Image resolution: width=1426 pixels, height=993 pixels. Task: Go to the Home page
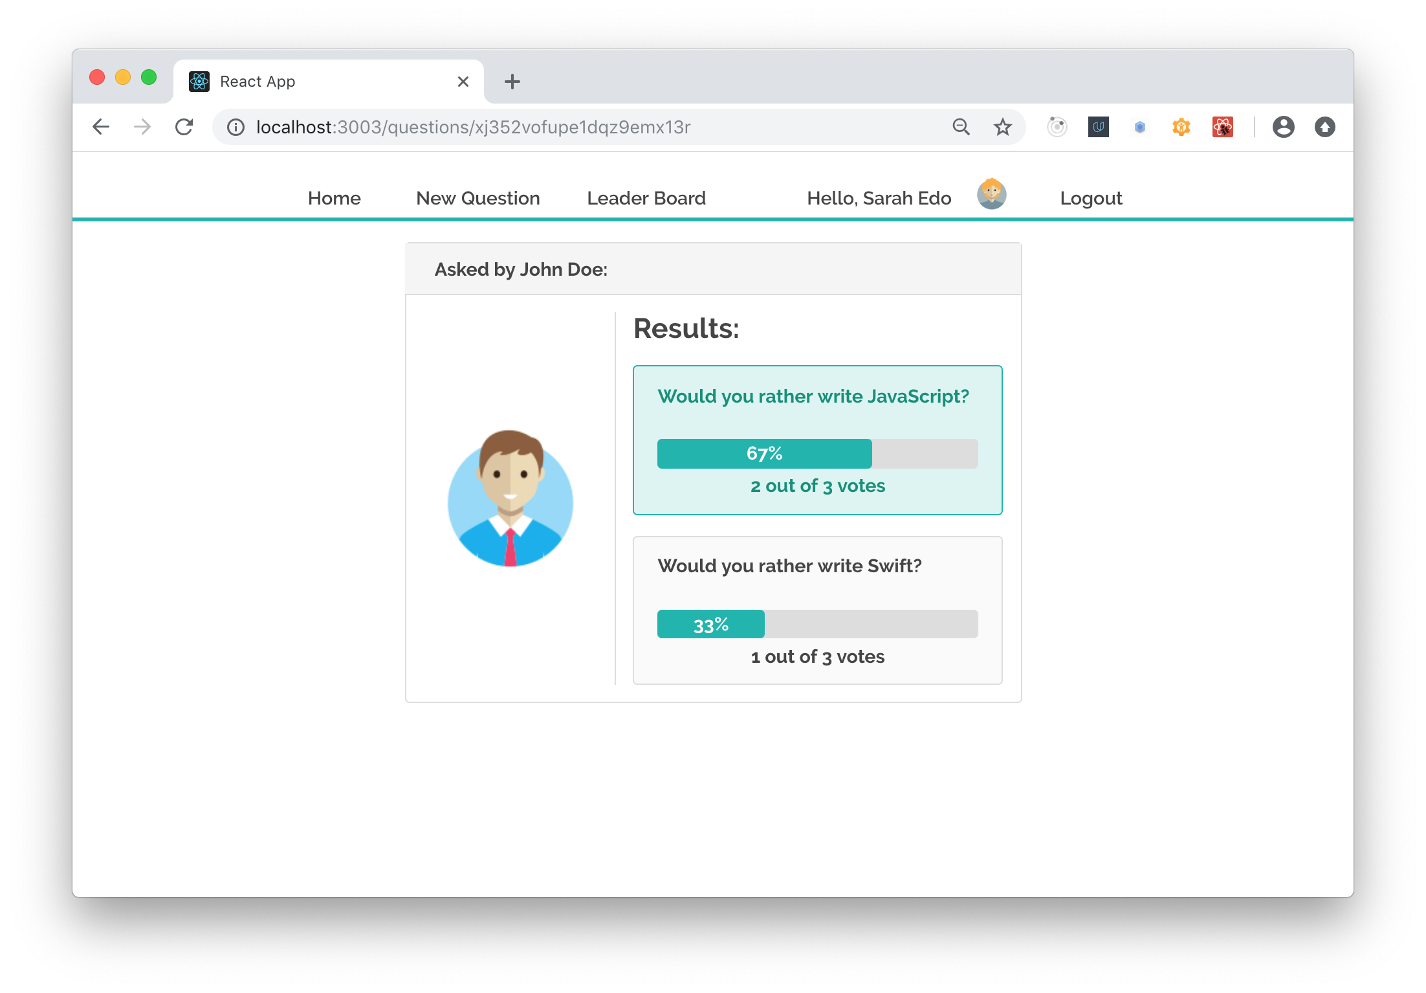(335, 198)
